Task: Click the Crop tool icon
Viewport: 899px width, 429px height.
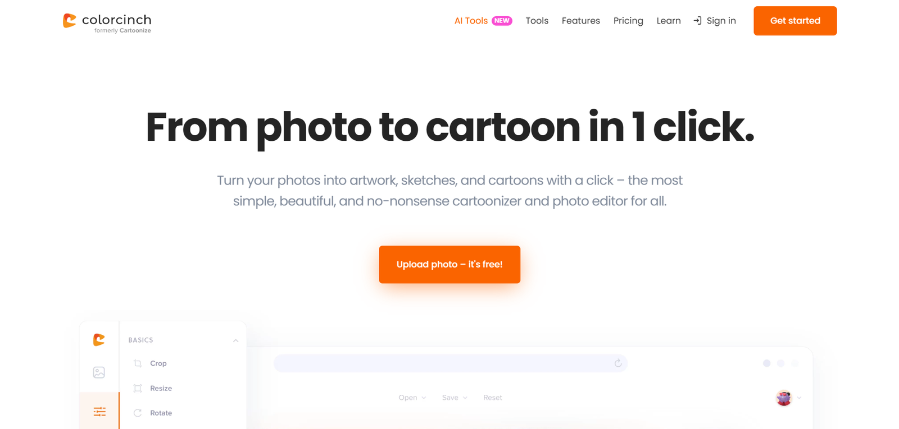Action: [138, 363]
